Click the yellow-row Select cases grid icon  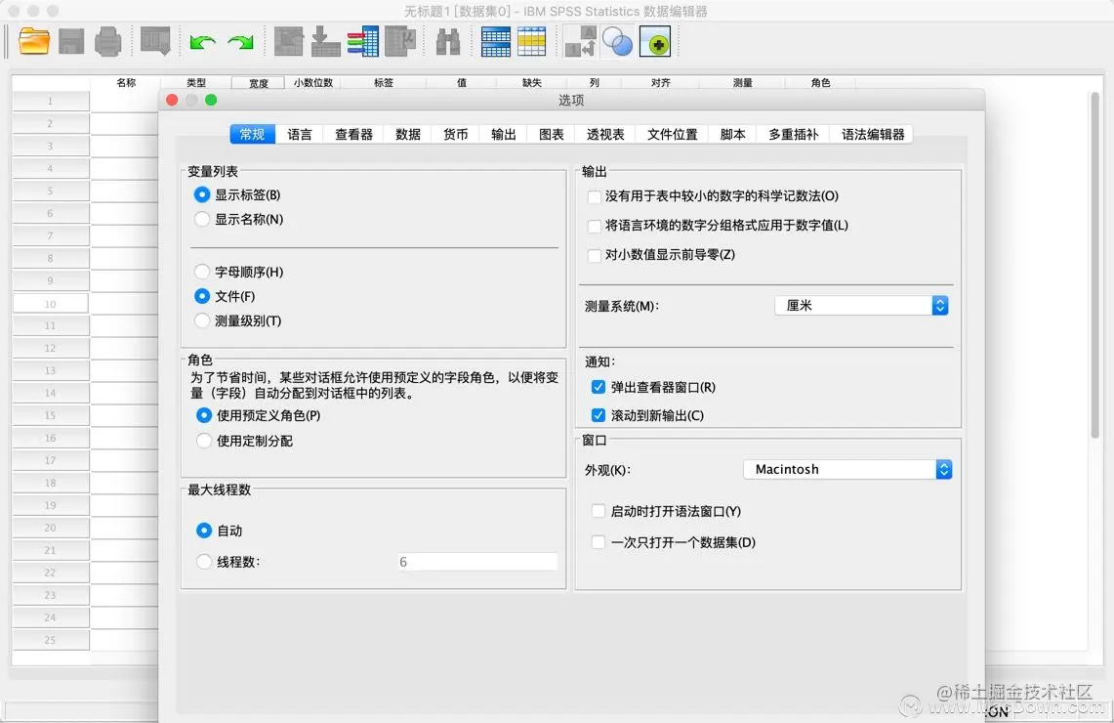click(531, 41)
